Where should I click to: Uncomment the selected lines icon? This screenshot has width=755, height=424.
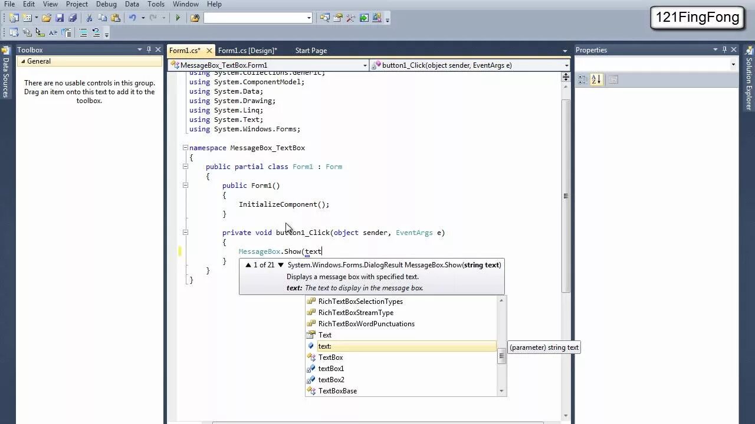96,33
